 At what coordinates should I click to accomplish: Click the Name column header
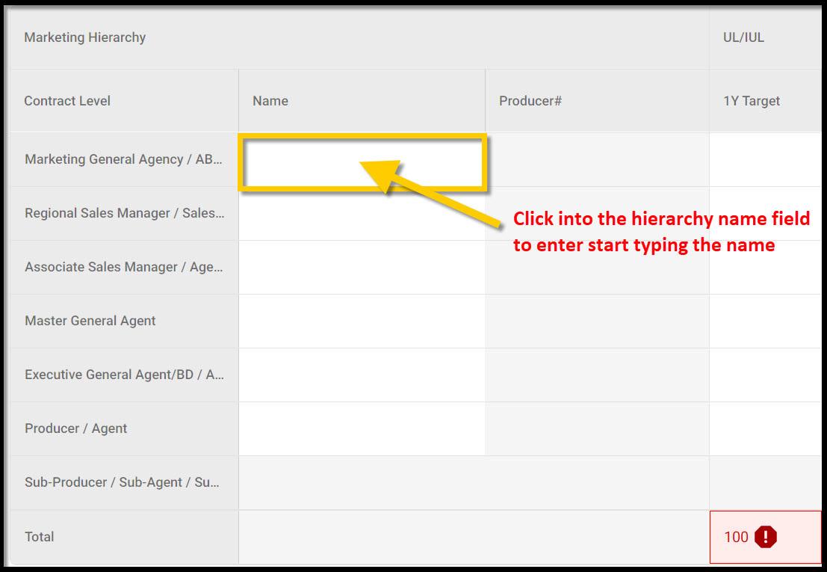click(270, 101)
